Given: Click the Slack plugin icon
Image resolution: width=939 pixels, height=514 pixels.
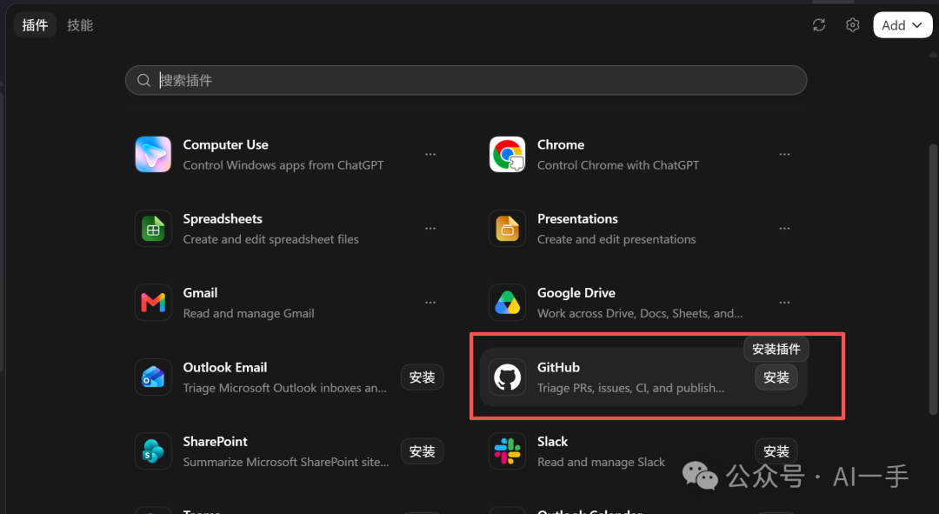Looking at the screenshot, I should (507, 451).
